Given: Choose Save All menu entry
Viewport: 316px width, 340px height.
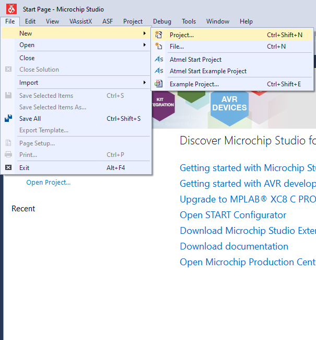Looking at the screenshot, I should coord(76,118).
